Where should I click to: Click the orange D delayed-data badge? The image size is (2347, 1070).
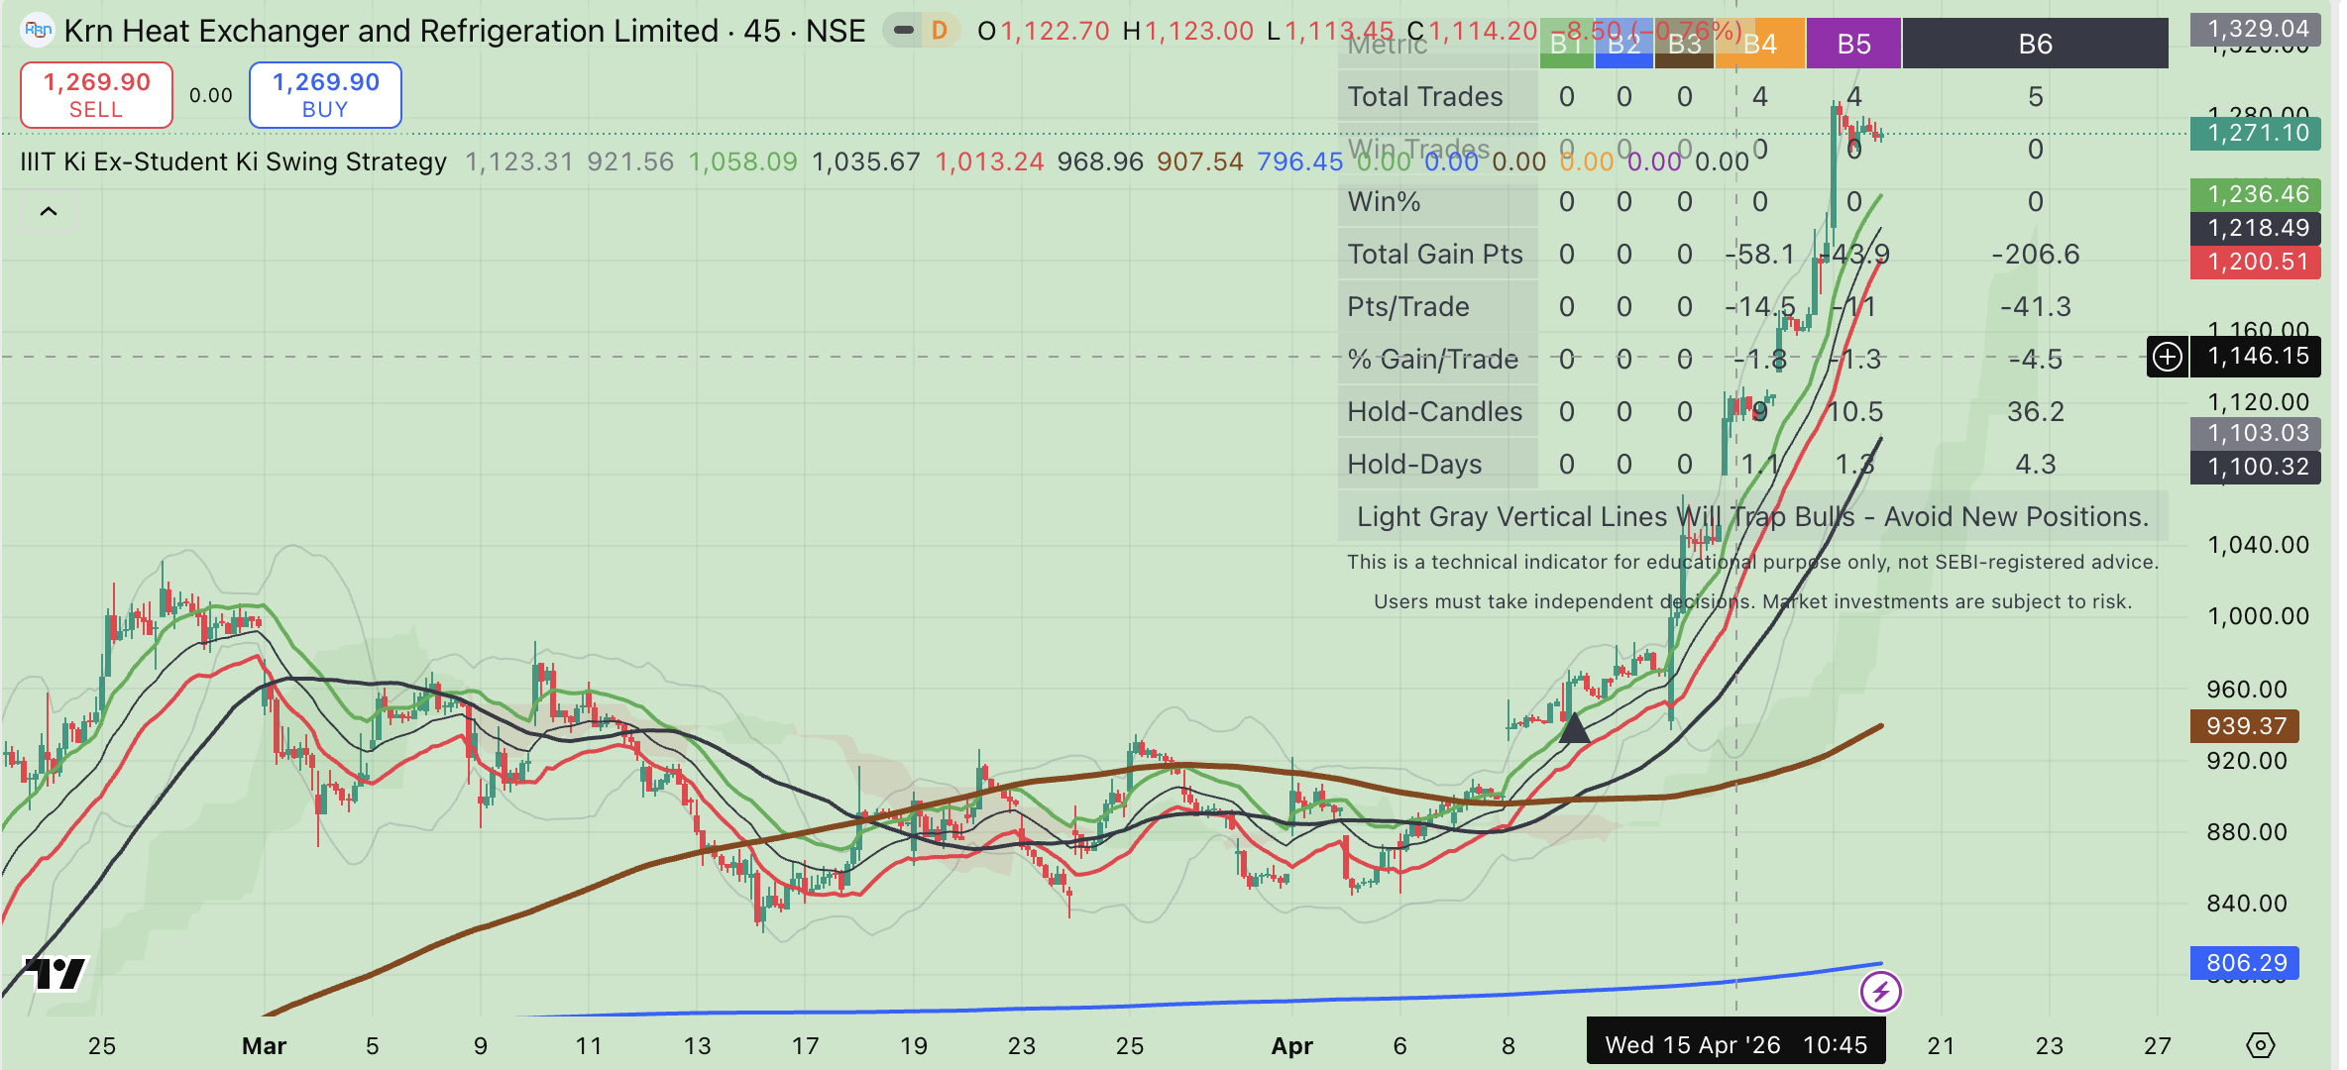pyautogui.click(x=939, y=31)
